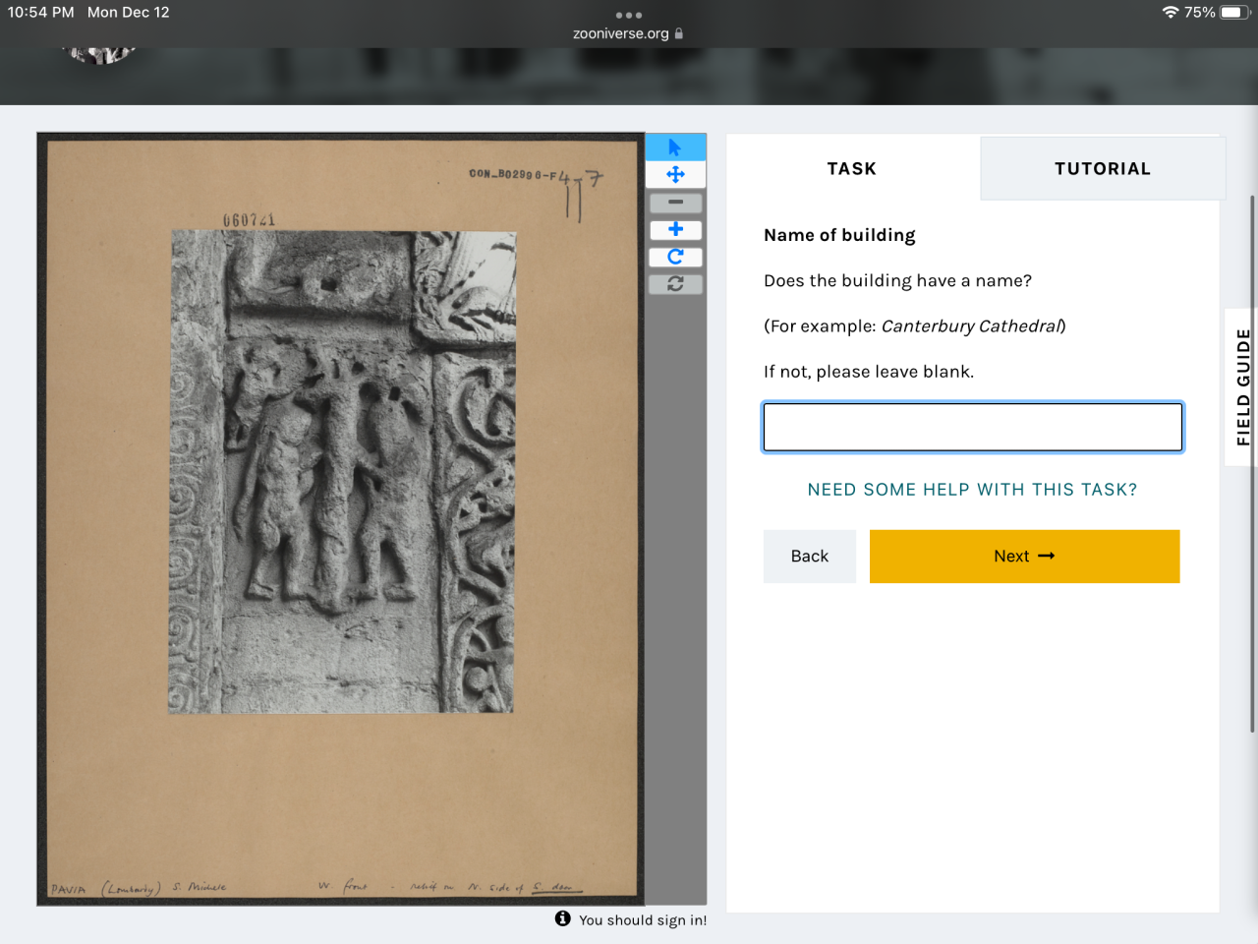
Task: Click the info icon beside 'You should sign in!'
Action: coord(562,918)
